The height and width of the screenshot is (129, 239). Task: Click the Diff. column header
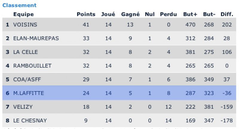click(227, 14)
